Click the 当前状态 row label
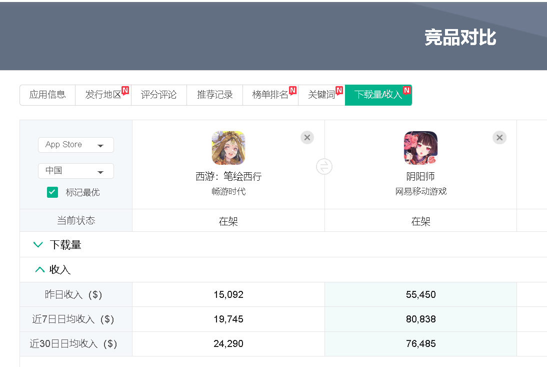 click(76, 220)
